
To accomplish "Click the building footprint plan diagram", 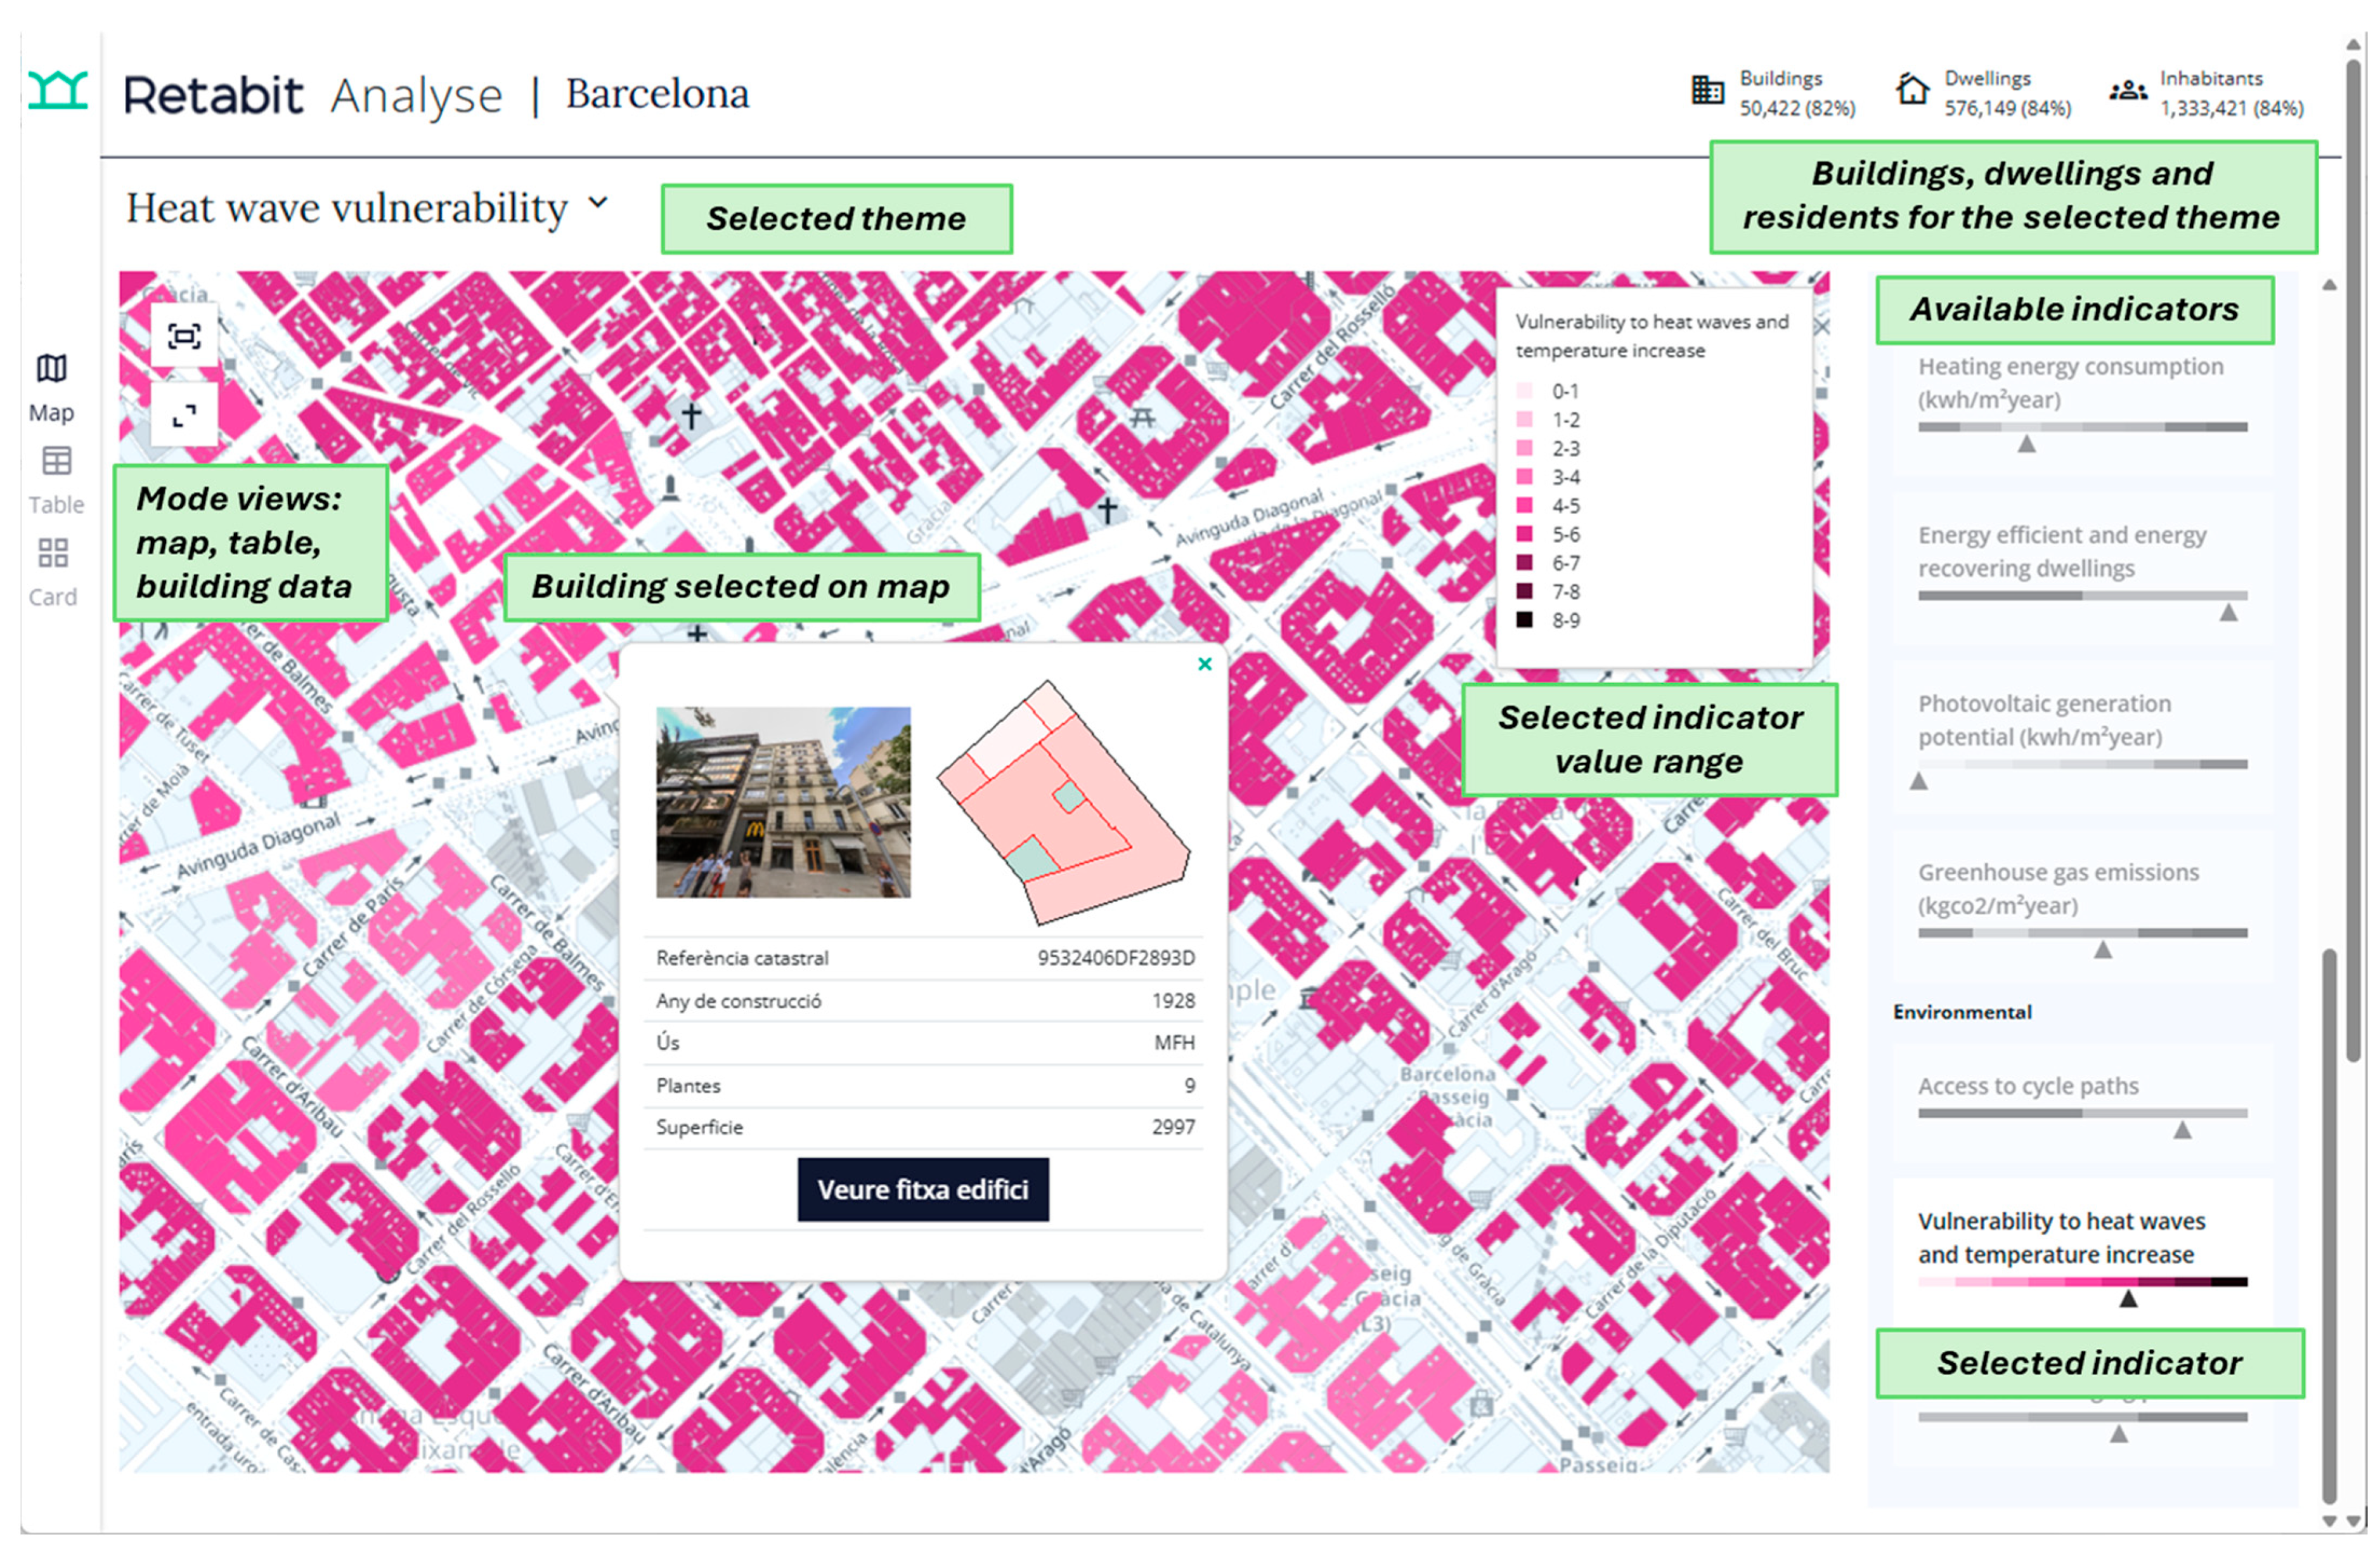I will 1063,802.
